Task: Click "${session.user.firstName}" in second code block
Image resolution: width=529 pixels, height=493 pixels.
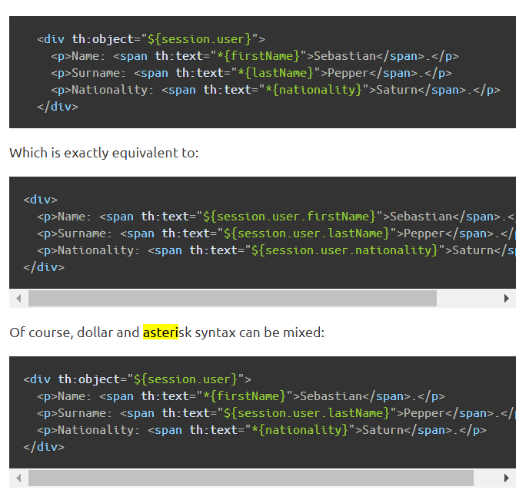Action: tap(289, 217)
